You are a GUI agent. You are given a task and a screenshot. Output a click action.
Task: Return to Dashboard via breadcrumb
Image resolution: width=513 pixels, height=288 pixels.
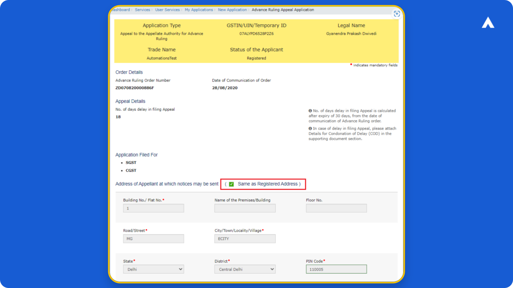pyautogui.click(x=121, y=10)
